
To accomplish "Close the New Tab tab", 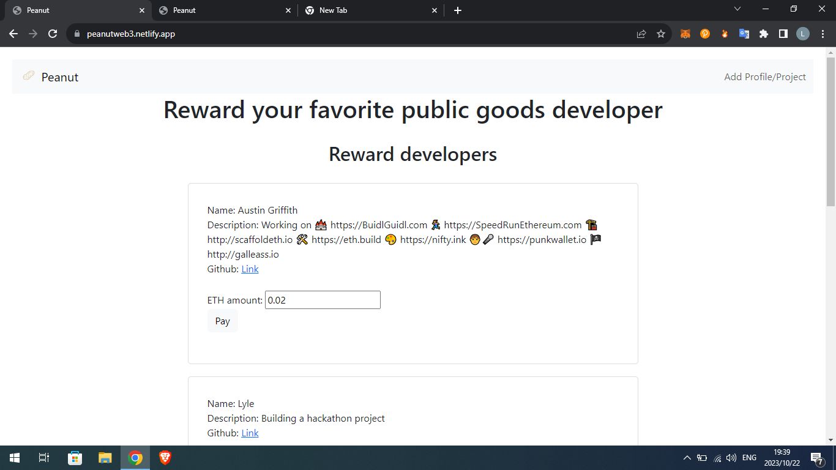I will coord(435,10).
